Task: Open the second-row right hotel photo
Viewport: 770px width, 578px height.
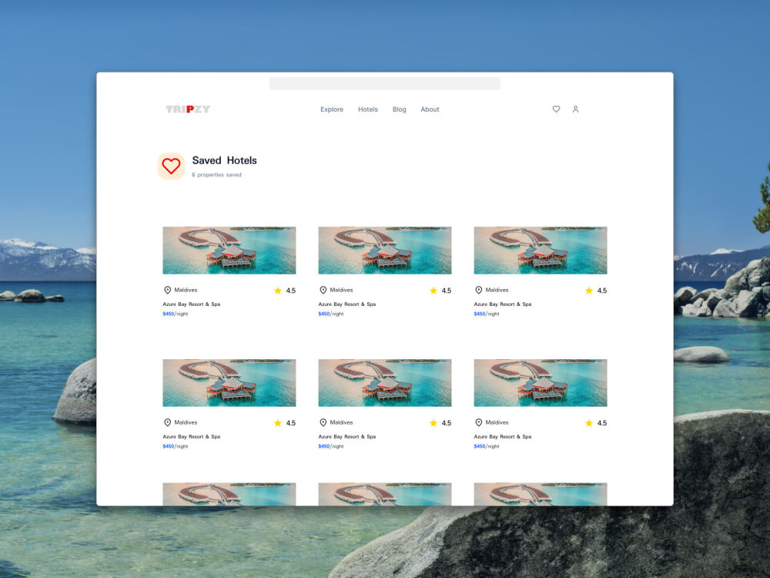Action: (x=541, y=383)
